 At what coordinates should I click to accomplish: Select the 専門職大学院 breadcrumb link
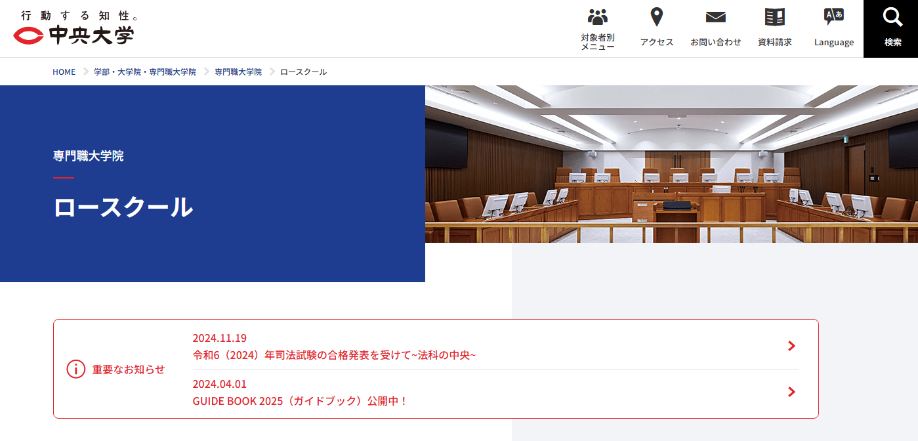[238, 72]
